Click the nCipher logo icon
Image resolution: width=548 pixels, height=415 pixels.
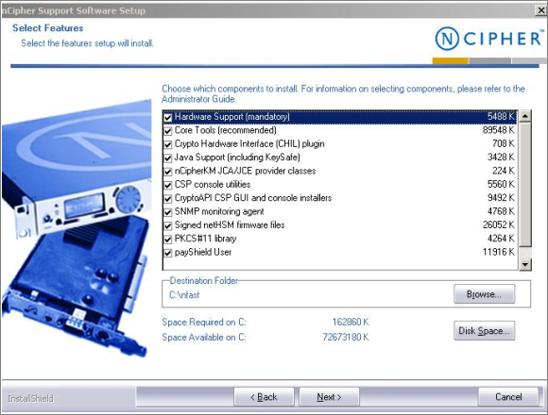[447, 39]
